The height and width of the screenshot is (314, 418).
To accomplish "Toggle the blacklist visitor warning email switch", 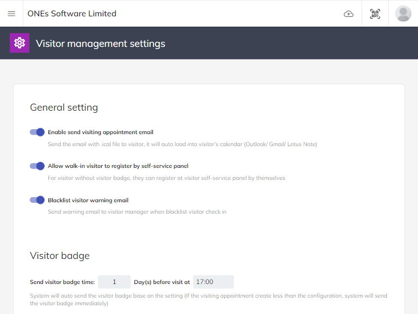I will tap(37, 200).
